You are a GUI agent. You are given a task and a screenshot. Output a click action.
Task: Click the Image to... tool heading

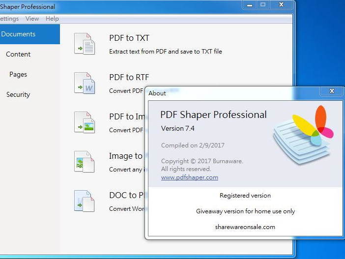point(126,156)
